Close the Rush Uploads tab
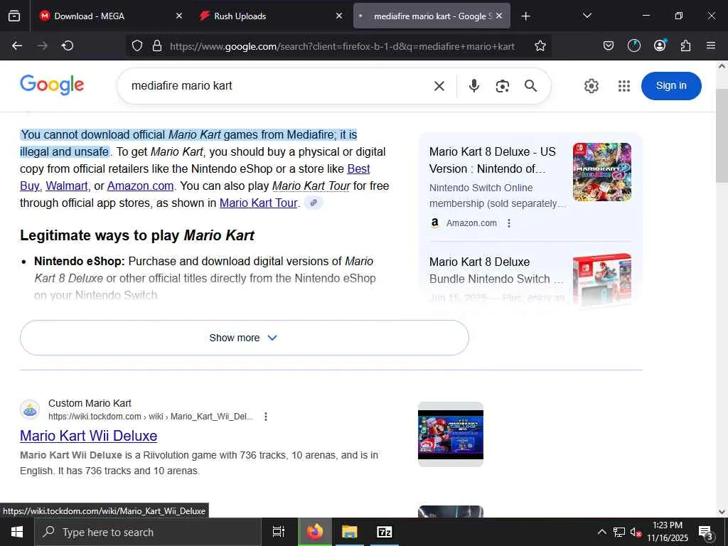Screen dimensions: 728x546 (339, 16)
